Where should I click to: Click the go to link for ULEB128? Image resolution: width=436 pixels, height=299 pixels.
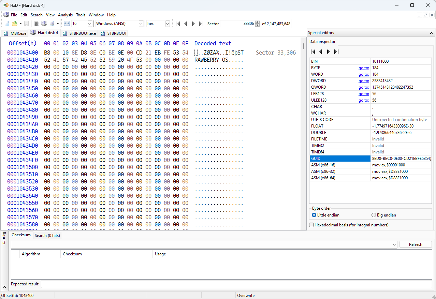tap(364, 100)
